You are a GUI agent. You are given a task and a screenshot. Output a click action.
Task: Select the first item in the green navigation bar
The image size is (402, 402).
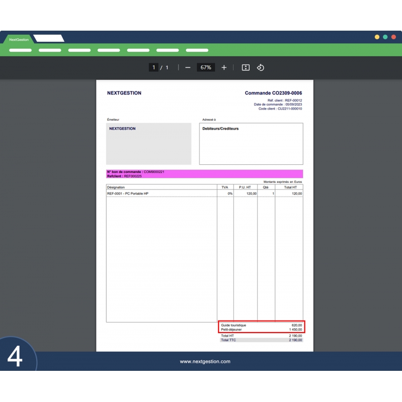(20, 50)
